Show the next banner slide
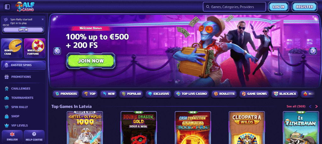 313,51
